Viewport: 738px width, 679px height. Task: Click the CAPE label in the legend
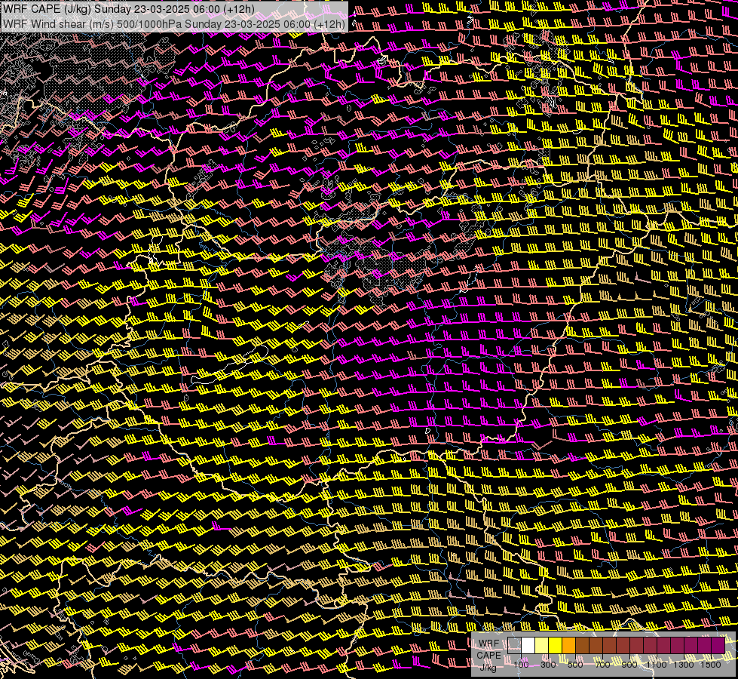coord(489,656)
